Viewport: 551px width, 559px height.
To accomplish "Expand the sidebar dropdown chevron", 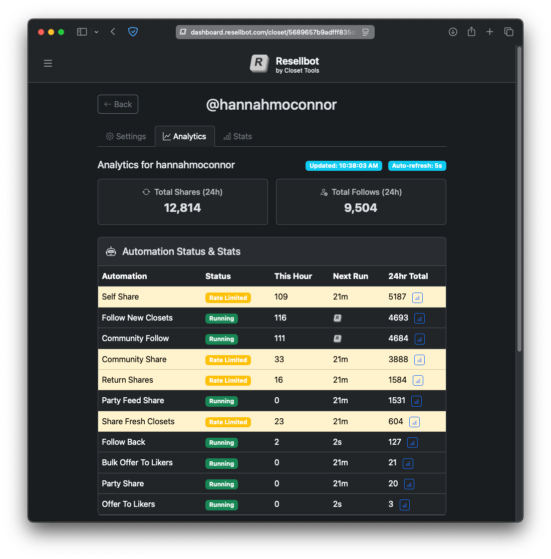I will coord(96,32).
